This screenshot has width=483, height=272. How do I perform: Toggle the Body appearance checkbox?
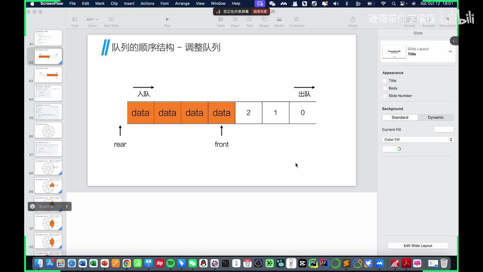click(x=385, y=88)
